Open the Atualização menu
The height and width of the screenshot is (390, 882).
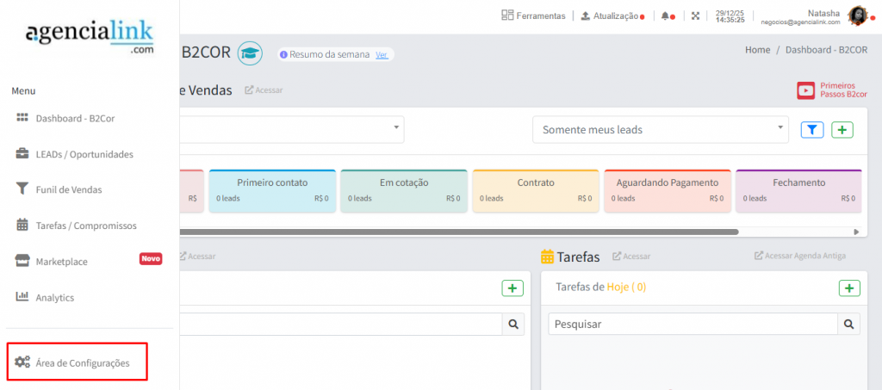tap(610, 15)
